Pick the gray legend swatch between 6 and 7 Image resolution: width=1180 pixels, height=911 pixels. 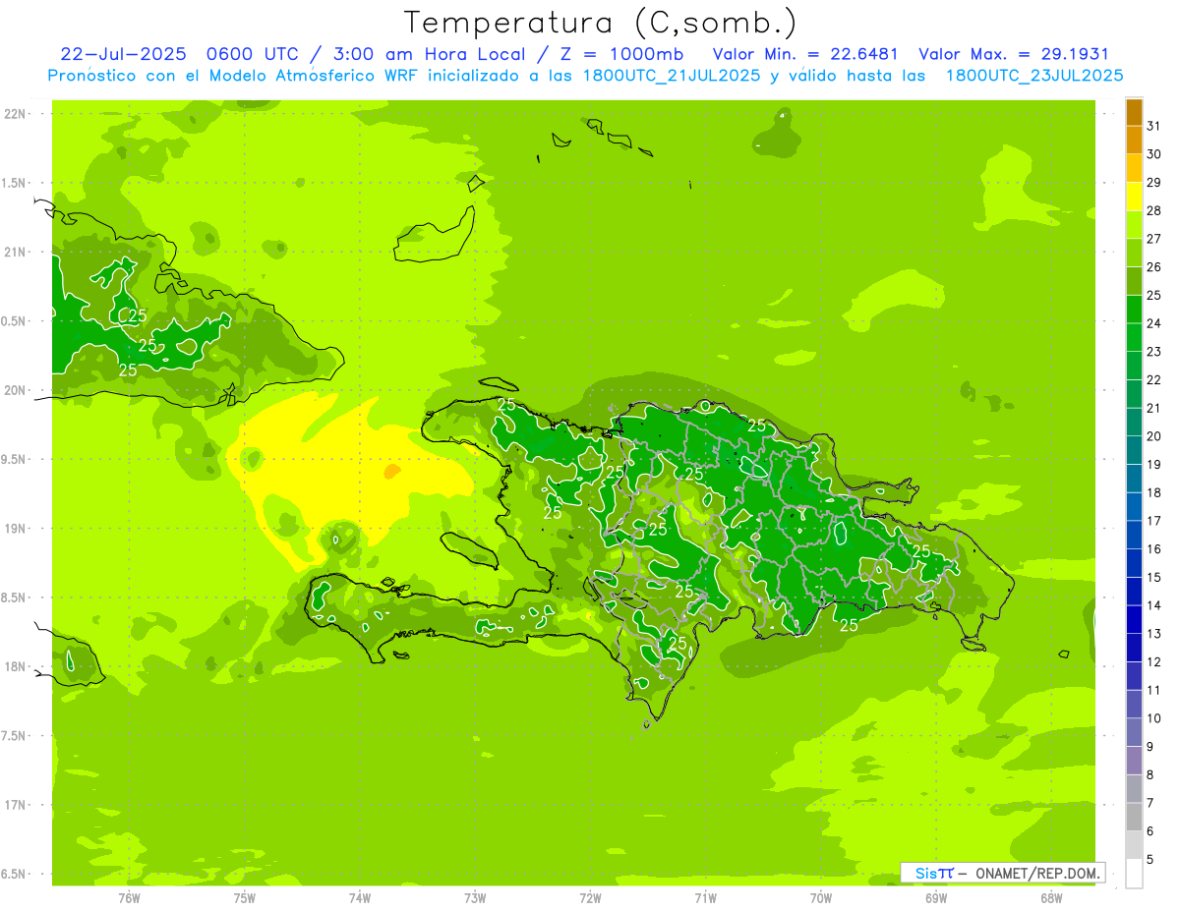(x=1134, y=817)
